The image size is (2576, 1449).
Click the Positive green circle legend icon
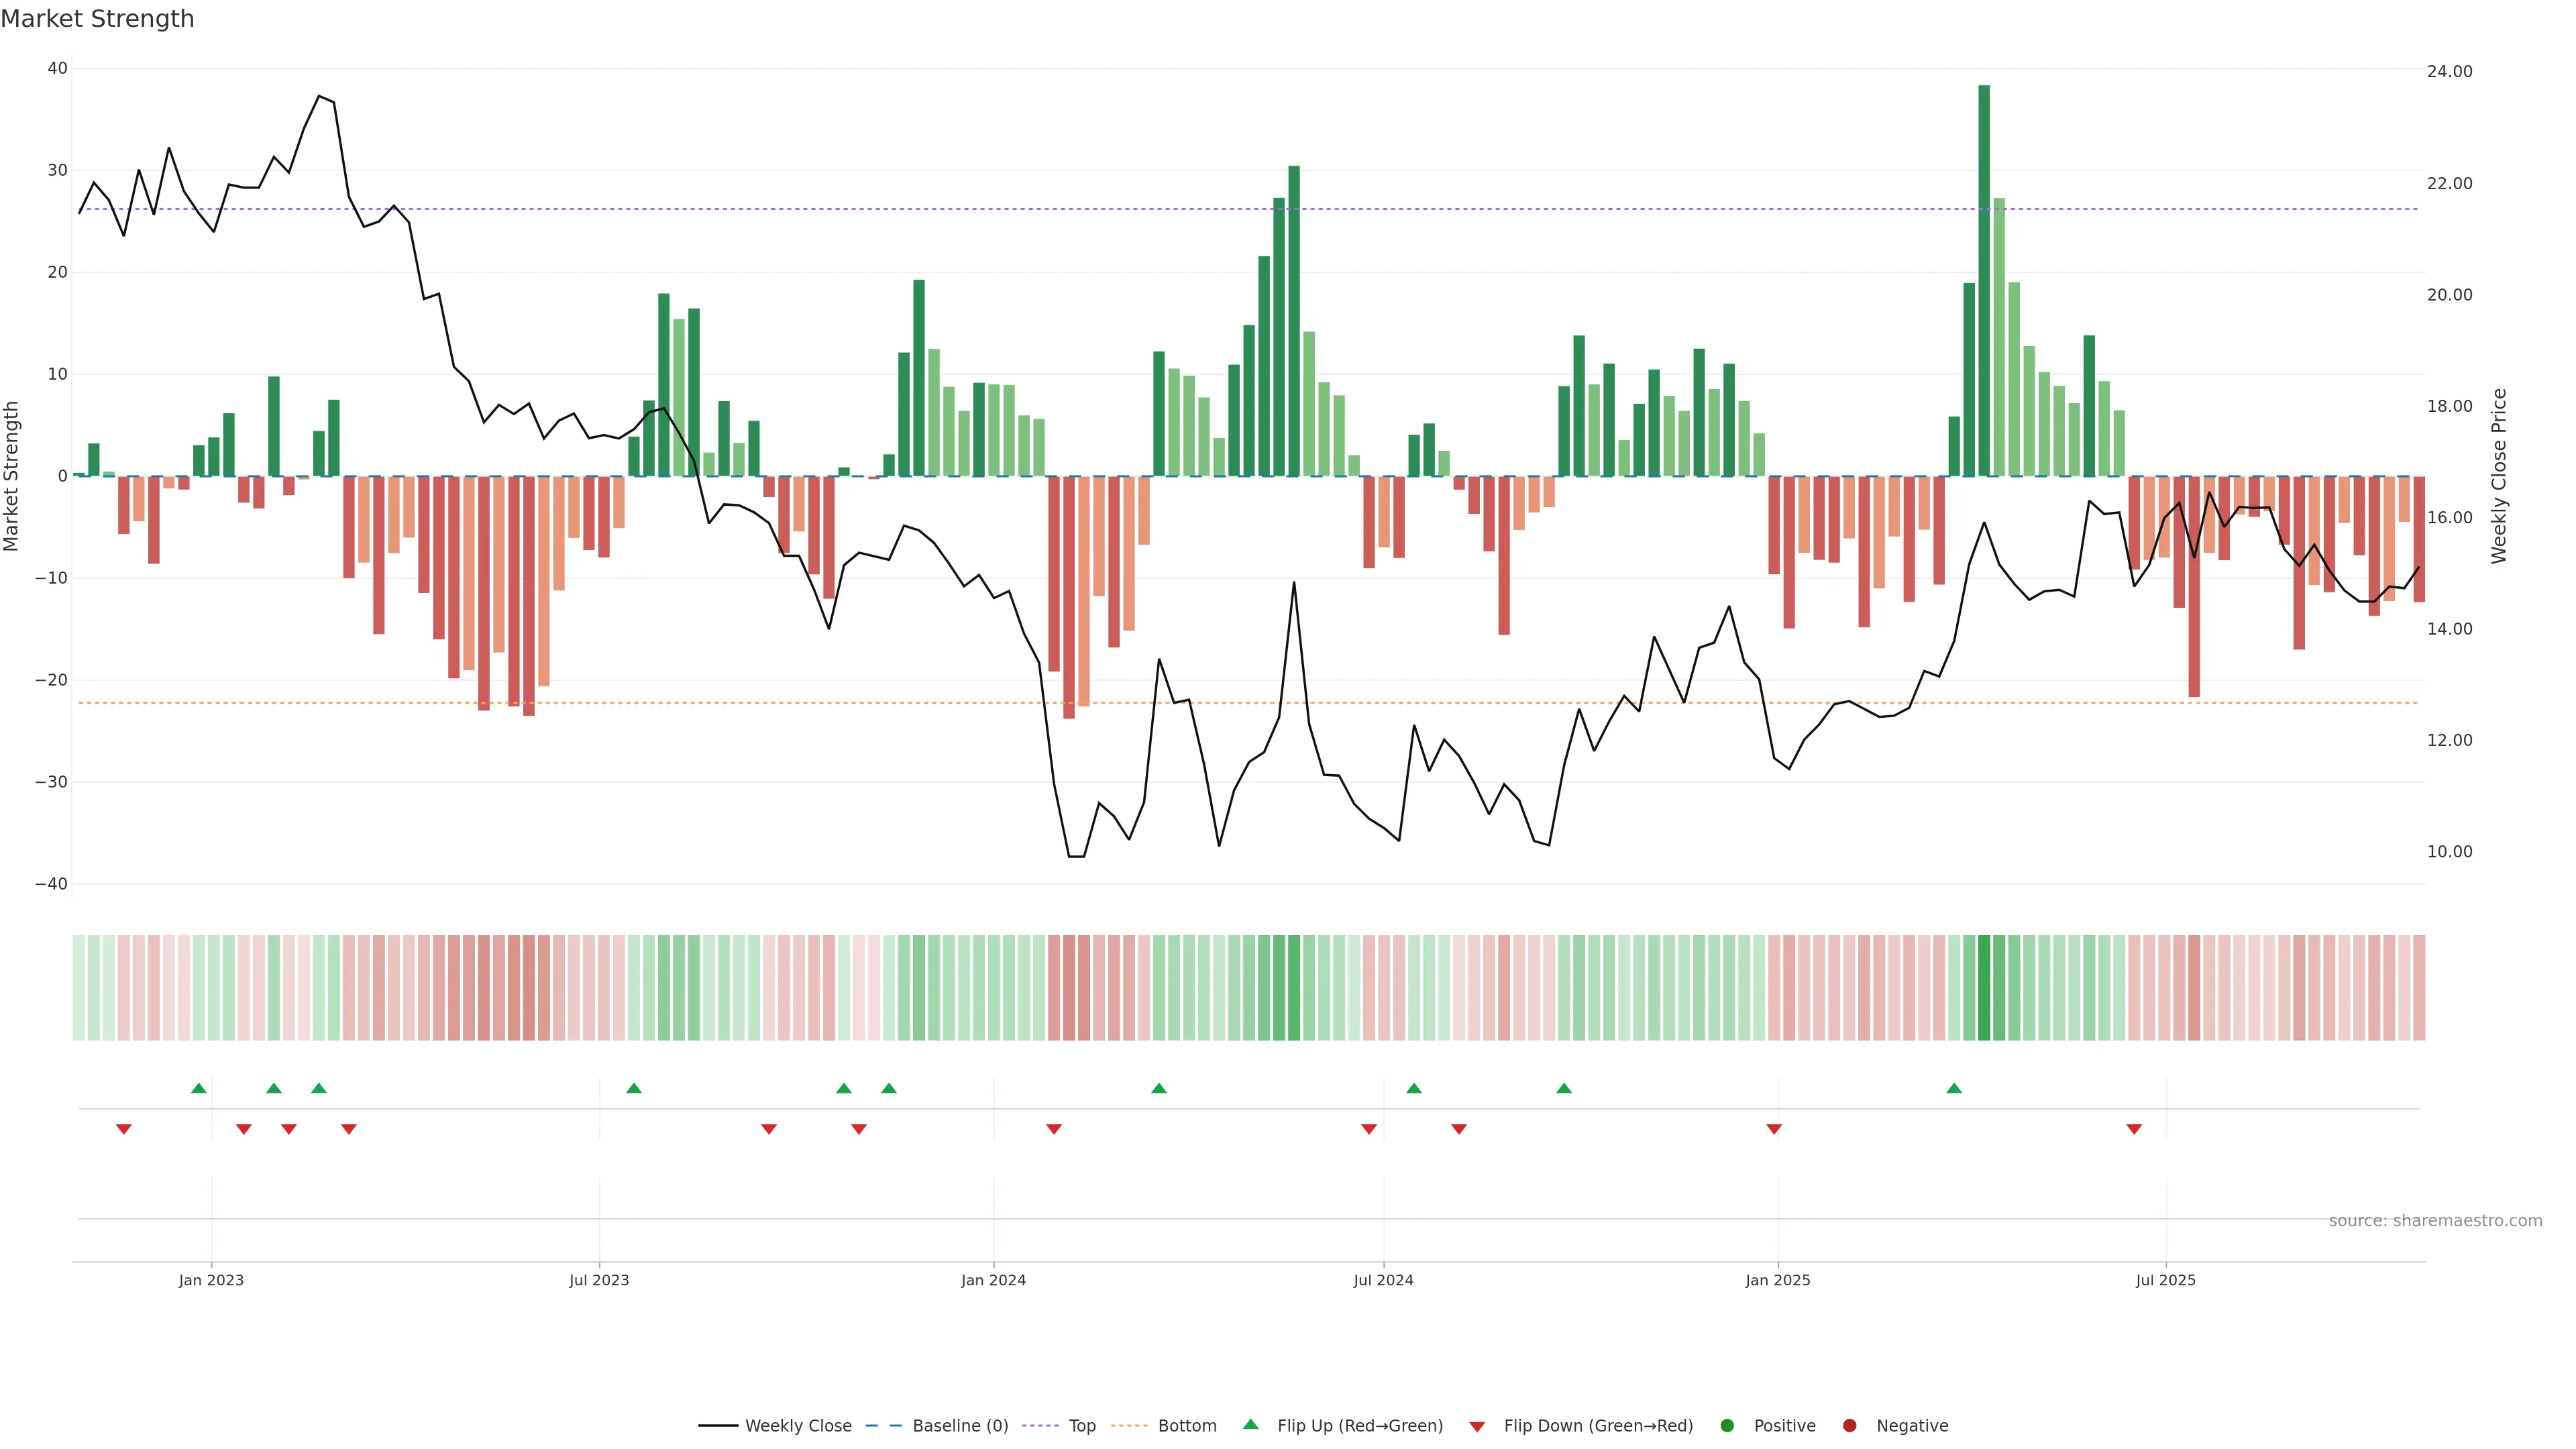1727,1425
